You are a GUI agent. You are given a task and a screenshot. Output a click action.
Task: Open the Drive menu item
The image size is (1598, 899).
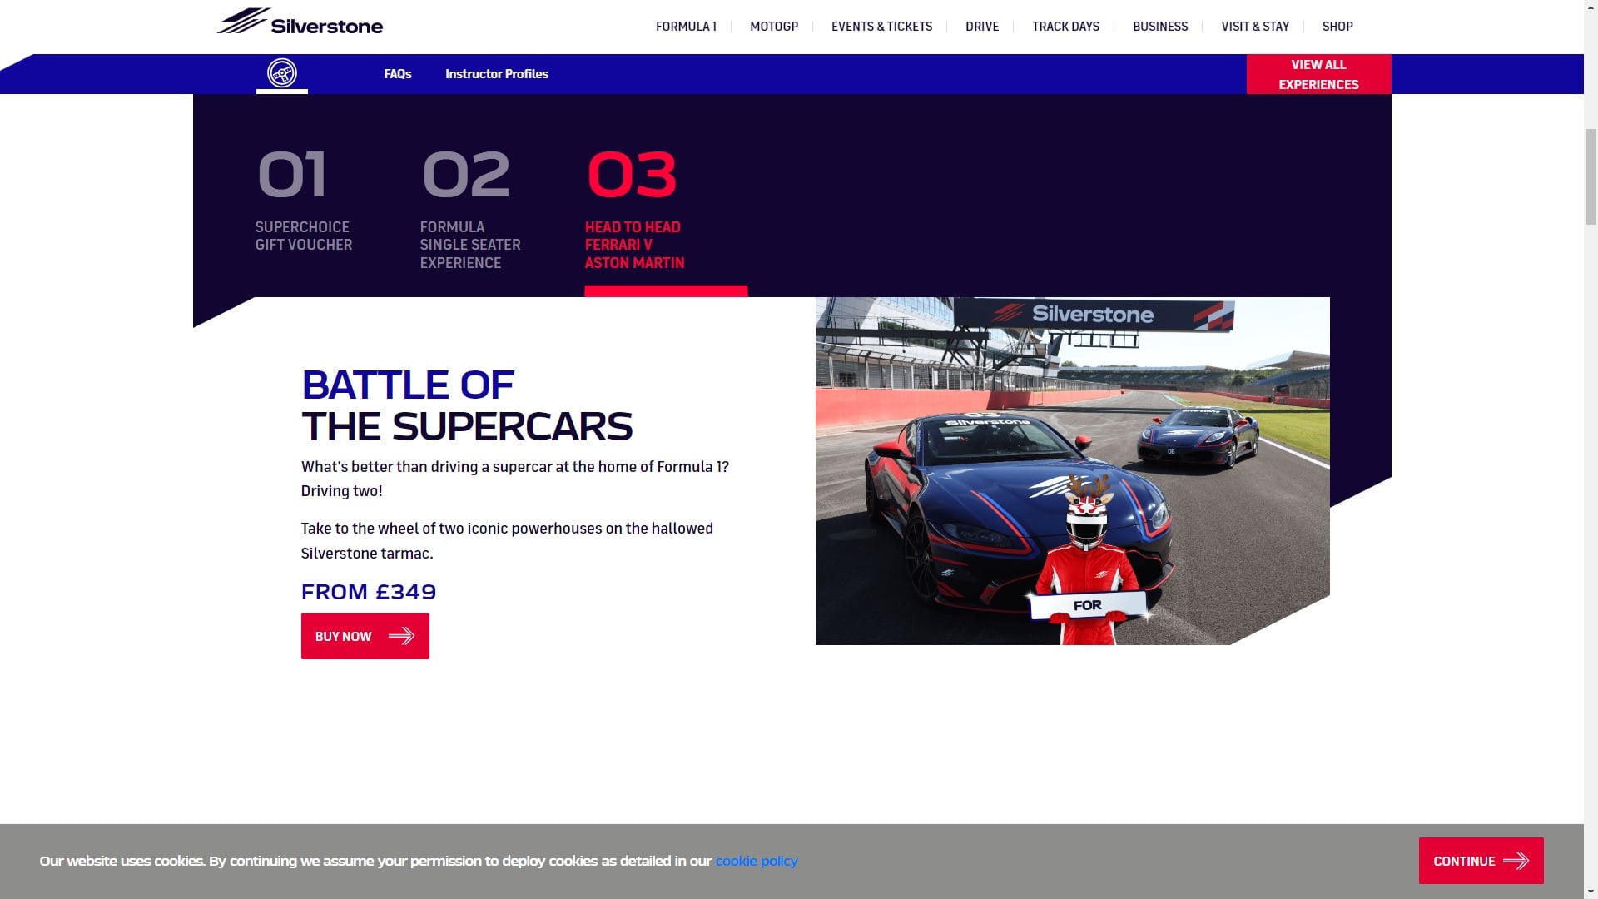982,27
